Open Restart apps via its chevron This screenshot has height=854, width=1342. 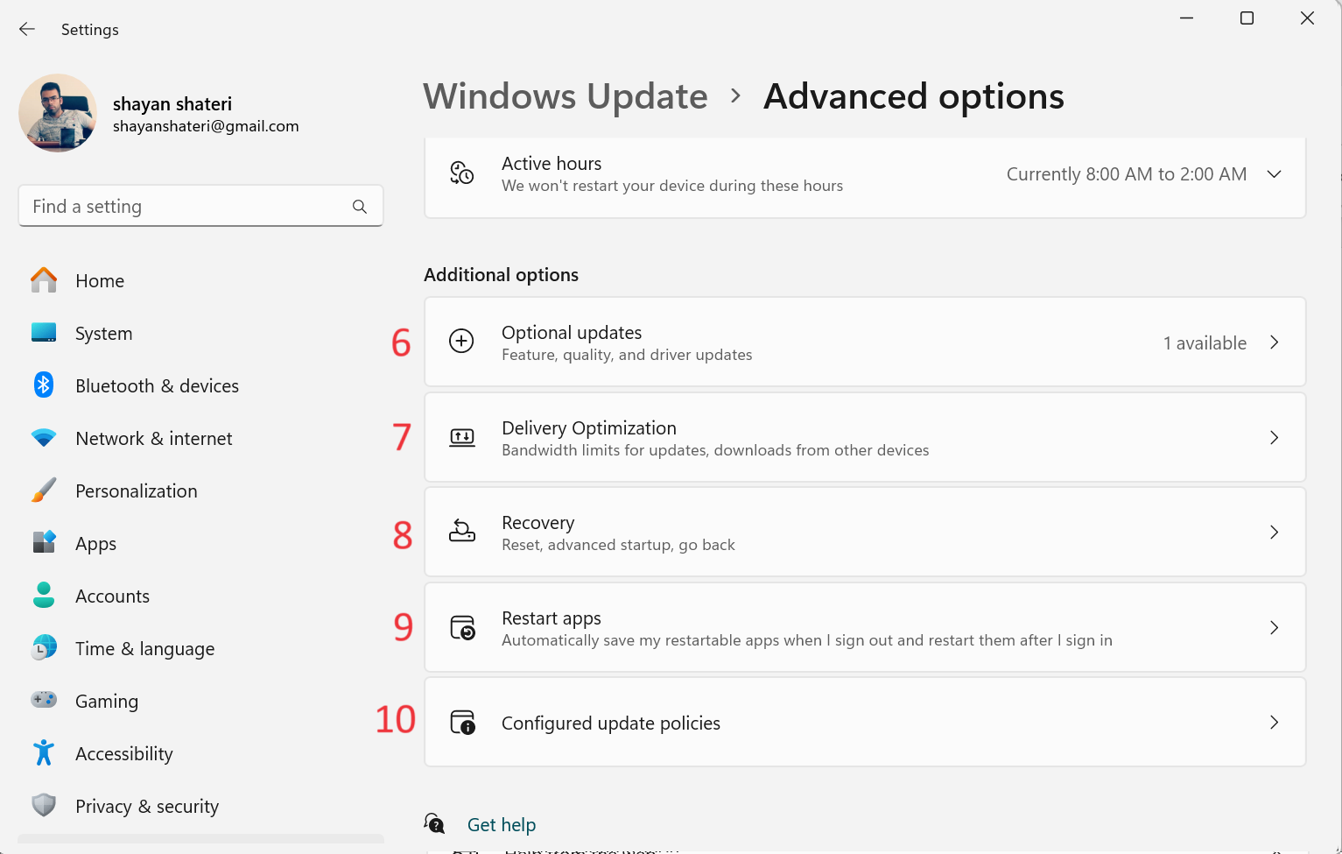coord(1275,627)
